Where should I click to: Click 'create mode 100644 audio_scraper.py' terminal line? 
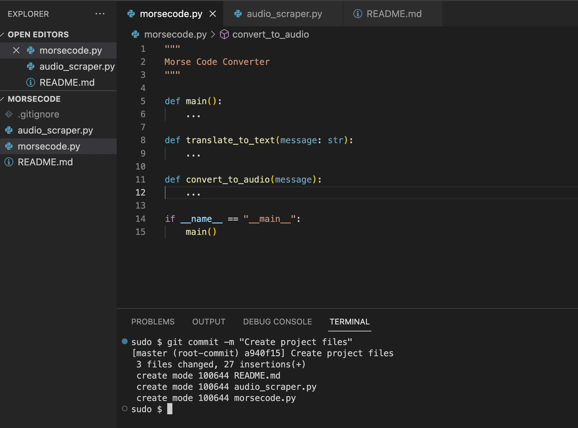click(226, 387)
